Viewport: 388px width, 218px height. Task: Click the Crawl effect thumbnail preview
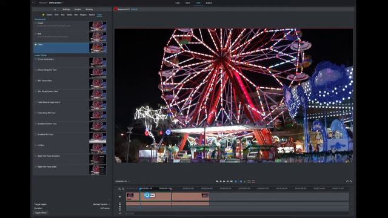[x=98, y=26]
